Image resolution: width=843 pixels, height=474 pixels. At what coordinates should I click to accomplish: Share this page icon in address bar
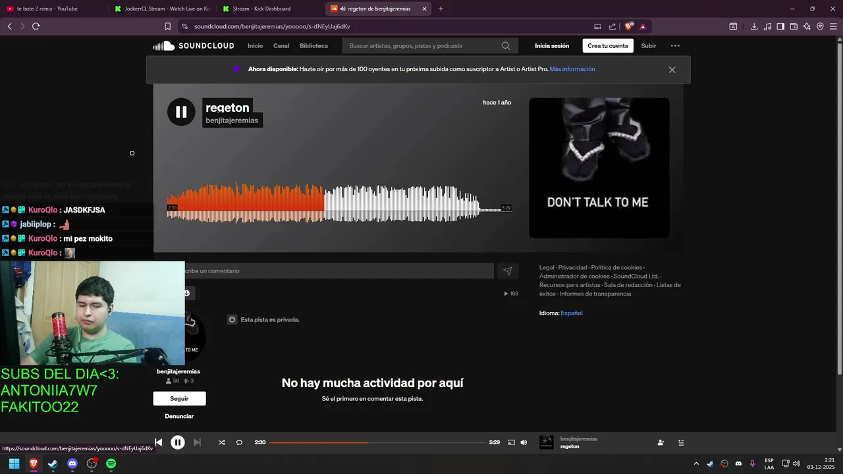[x=612, y=26]
